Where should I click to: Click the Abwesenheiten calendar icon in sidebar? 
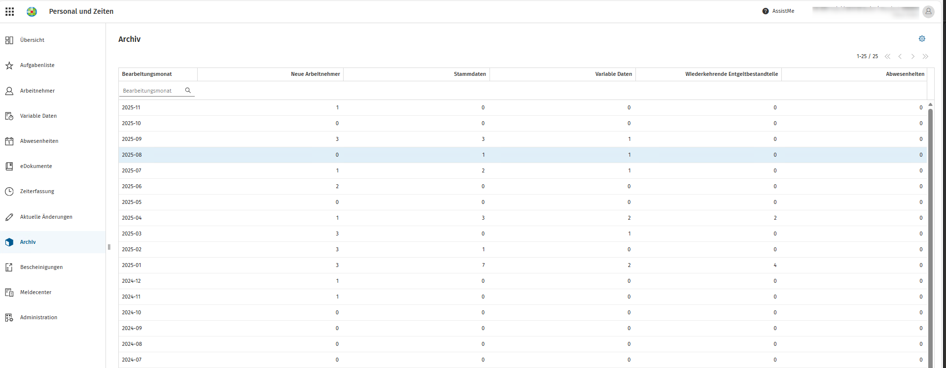tap(9, 141)
